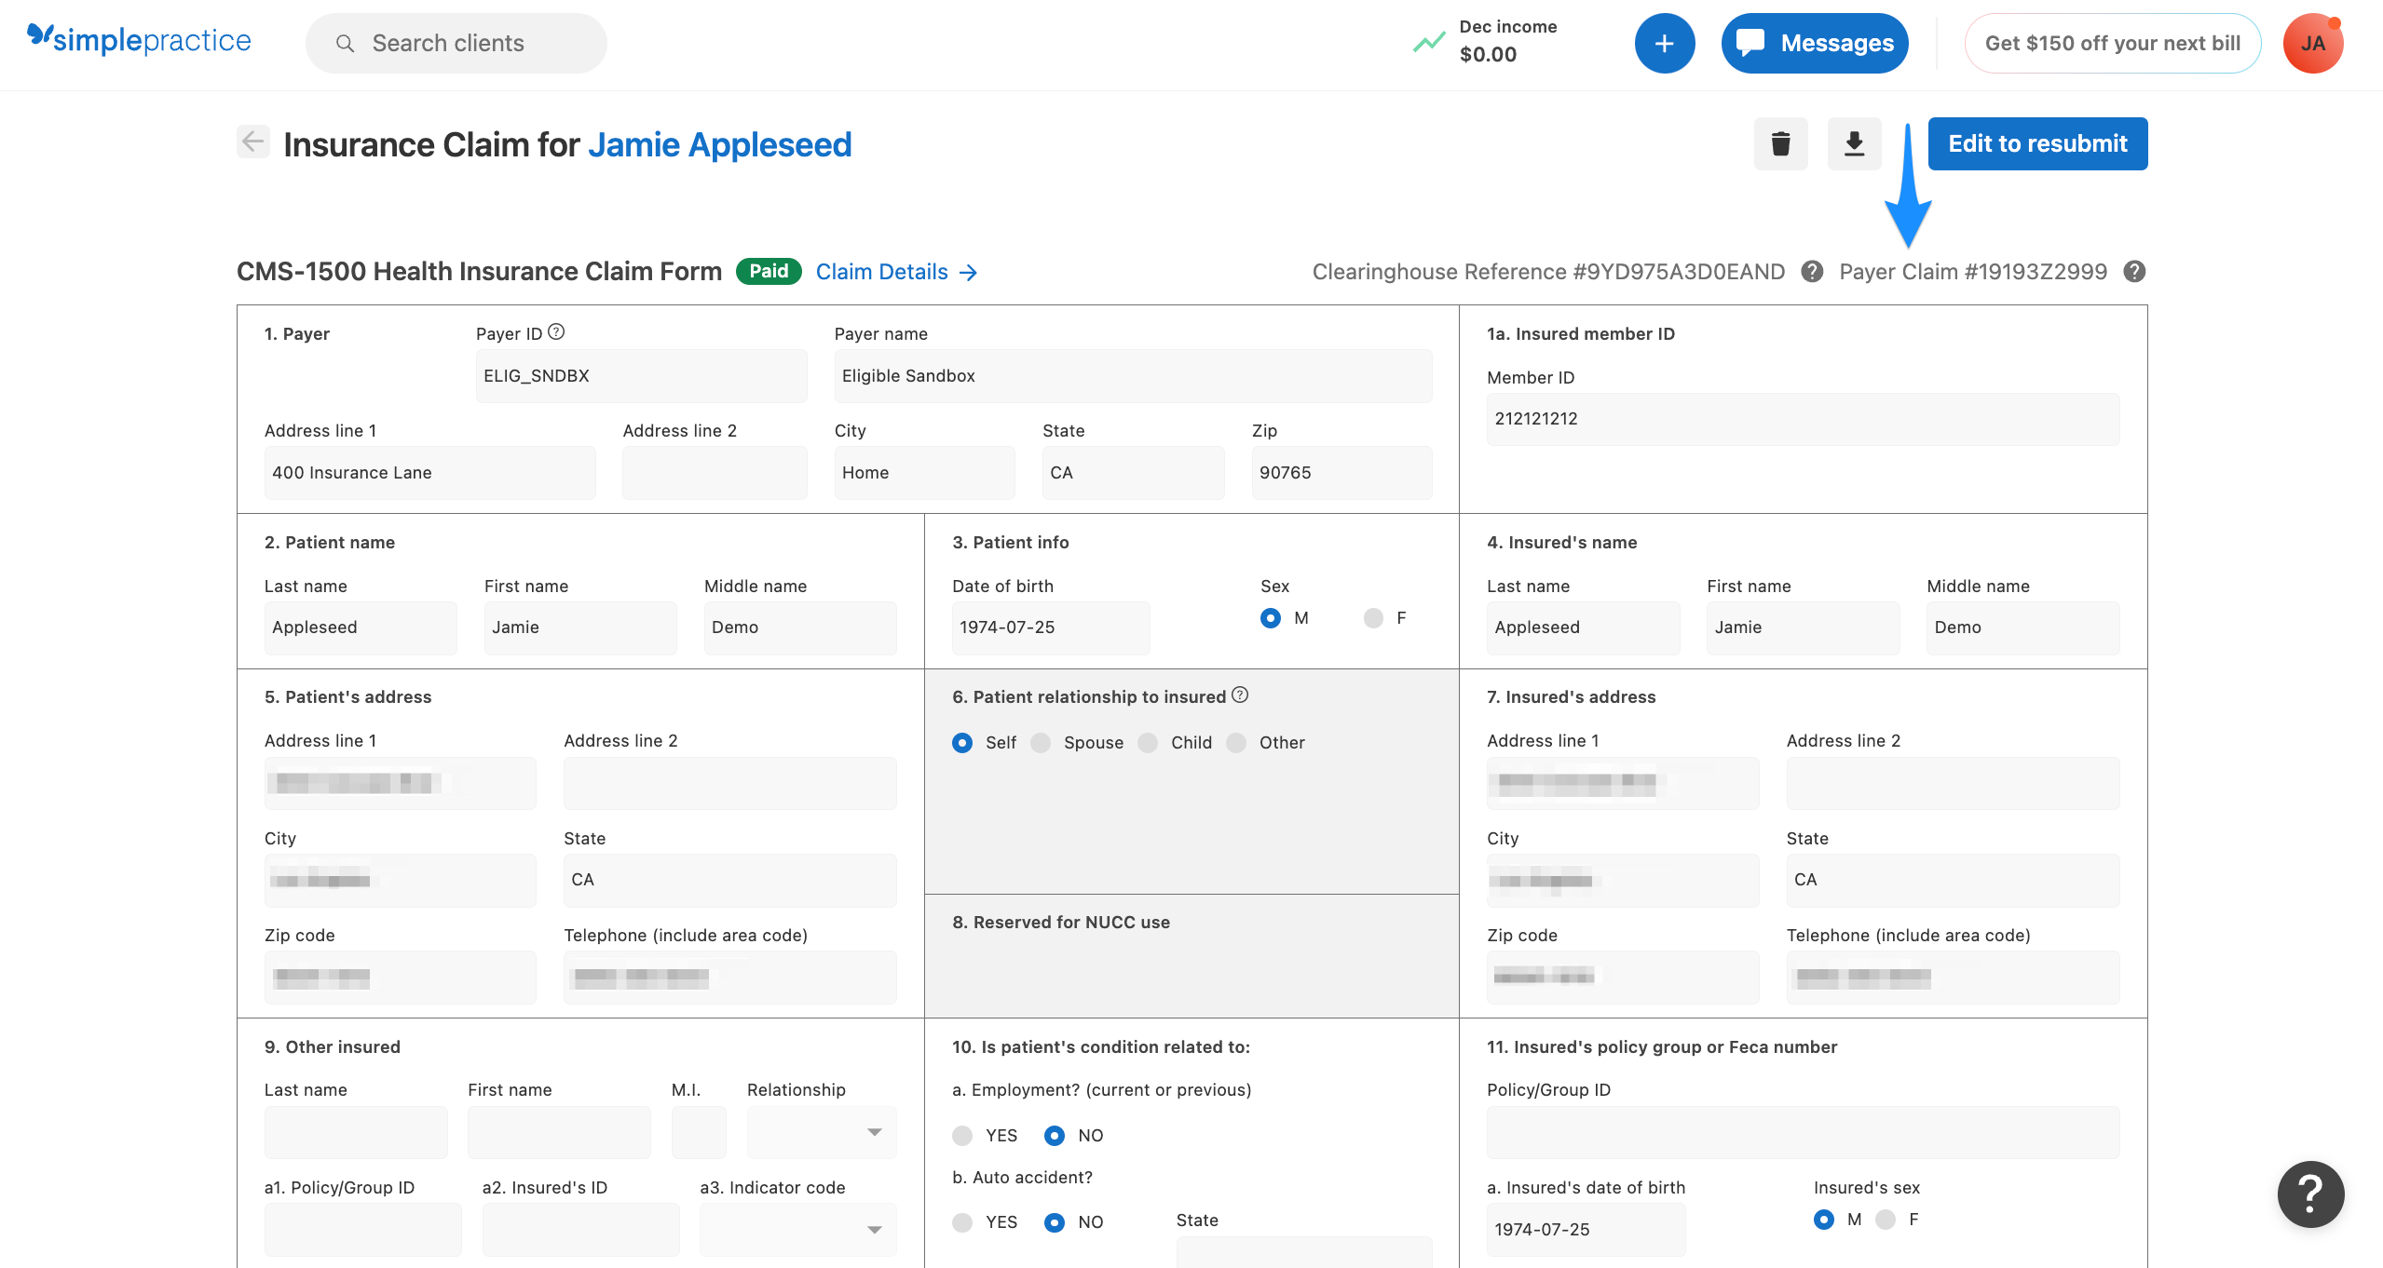Select Spouse for patient relationship to insured
2383x1268 pixels.
[x=1041, y=743]
